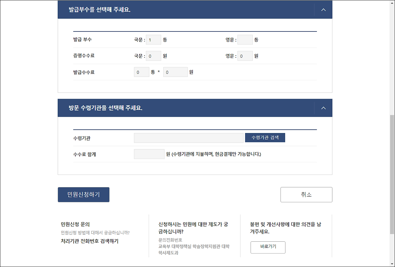Click the 수령기관 receiving agency field

click(x=189, y=138)
